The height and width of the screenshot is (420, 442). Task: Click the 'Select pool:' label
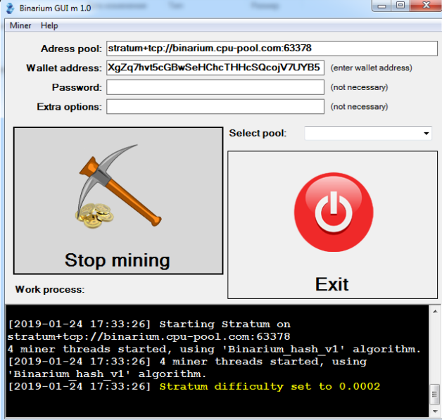tap(258, 133)
